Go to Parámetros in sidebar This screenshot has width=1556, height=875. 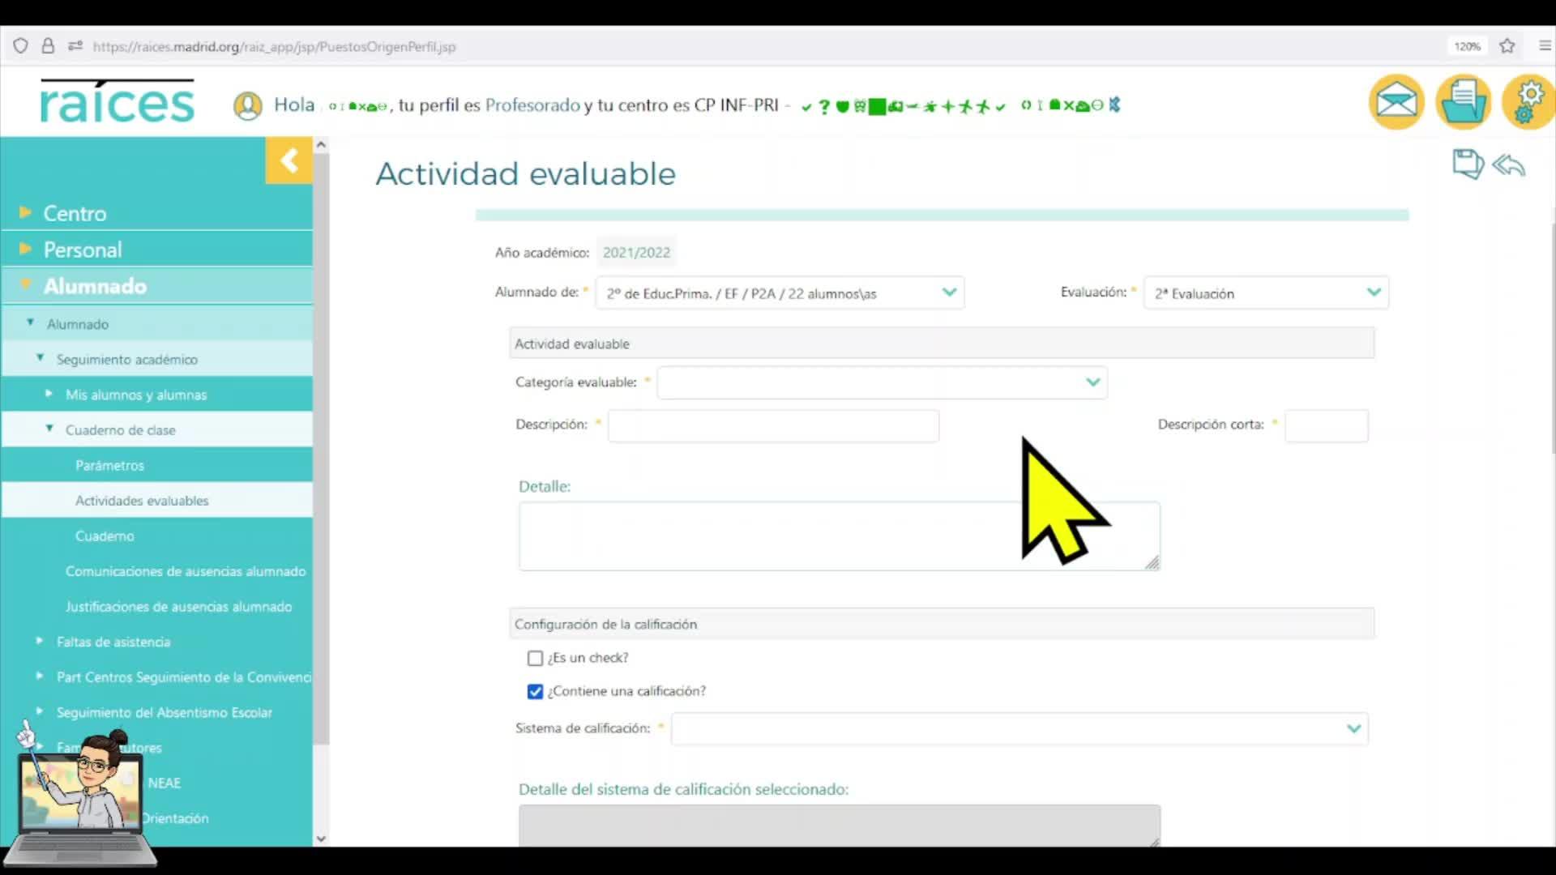point(109,465)
